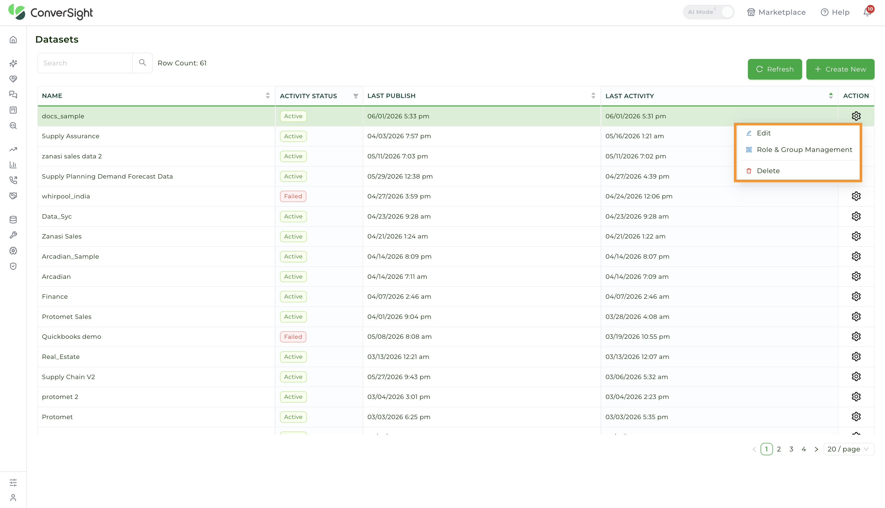Screen dimensions: 885x508
Task: Click the wrench tools sidebar icon
Action: click(13, 235)
